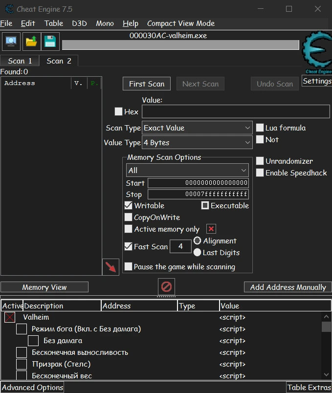Enable the Бесконечный вес checkbox

coord(22,375)
